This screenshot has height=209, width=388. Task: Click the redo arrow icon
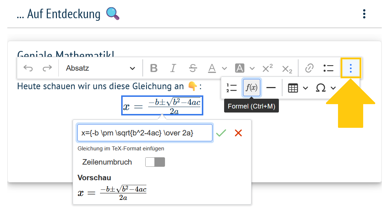(47, 68)
